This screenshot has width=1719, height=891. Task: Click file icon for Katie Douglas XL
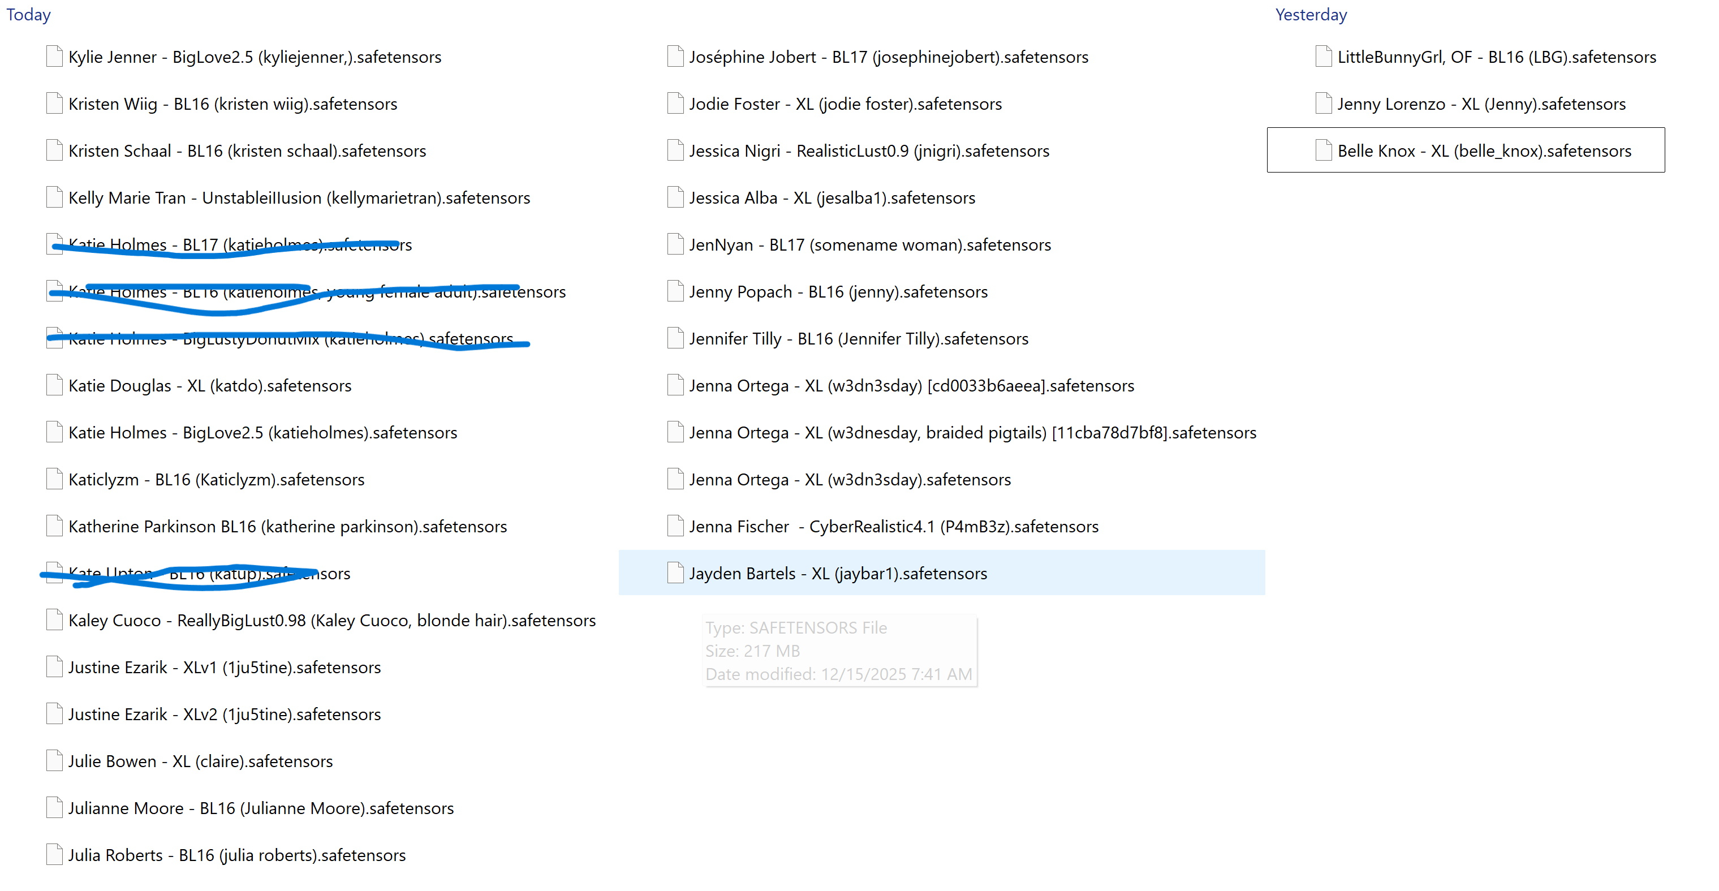pos(54,385)
